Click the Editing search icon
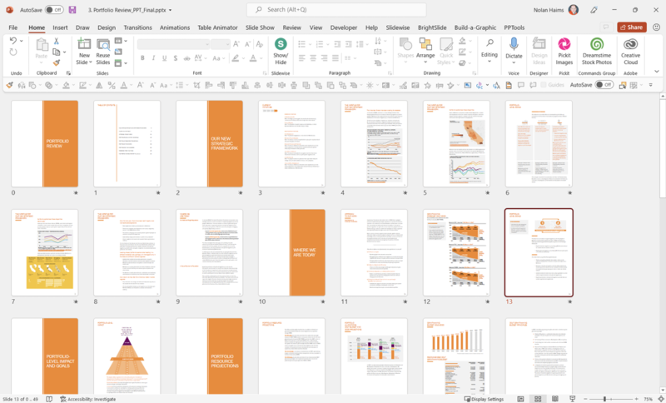Image resolution: width=666 pixels, height=403 pixels. tap(490, 42)
